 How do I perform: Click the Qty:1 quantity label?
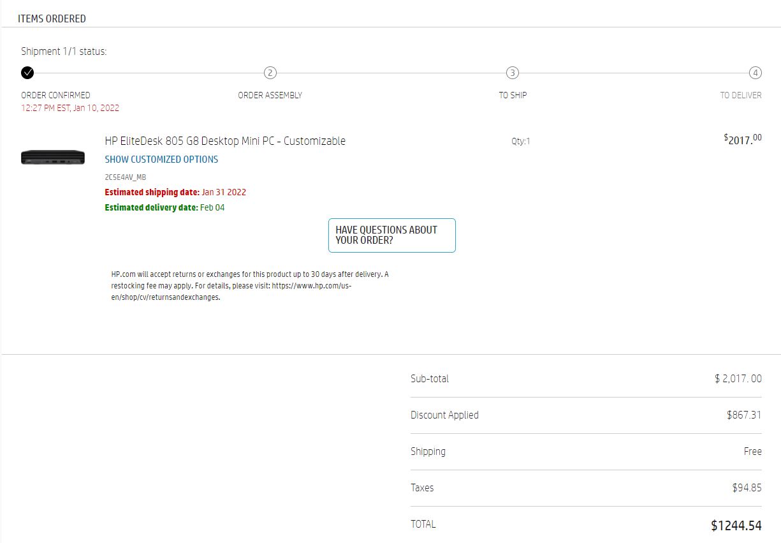pos(520,142)
